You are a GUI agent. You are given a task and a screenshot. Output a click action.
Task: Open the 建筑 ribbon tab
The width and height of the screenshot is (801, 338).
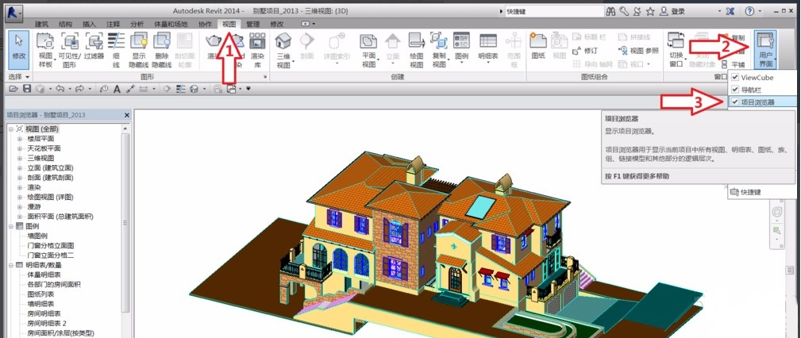42,24
